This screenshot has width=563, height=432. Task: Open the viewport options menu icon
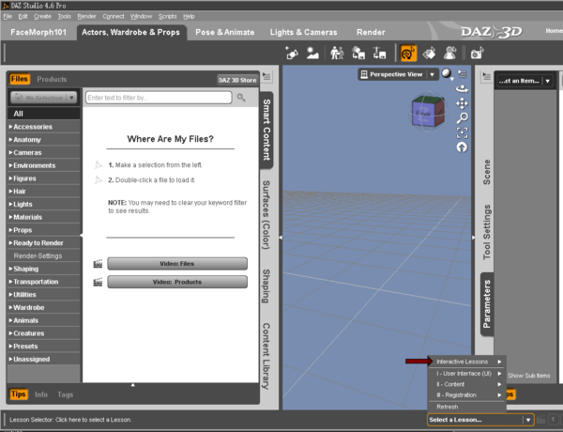click(463, 74)
